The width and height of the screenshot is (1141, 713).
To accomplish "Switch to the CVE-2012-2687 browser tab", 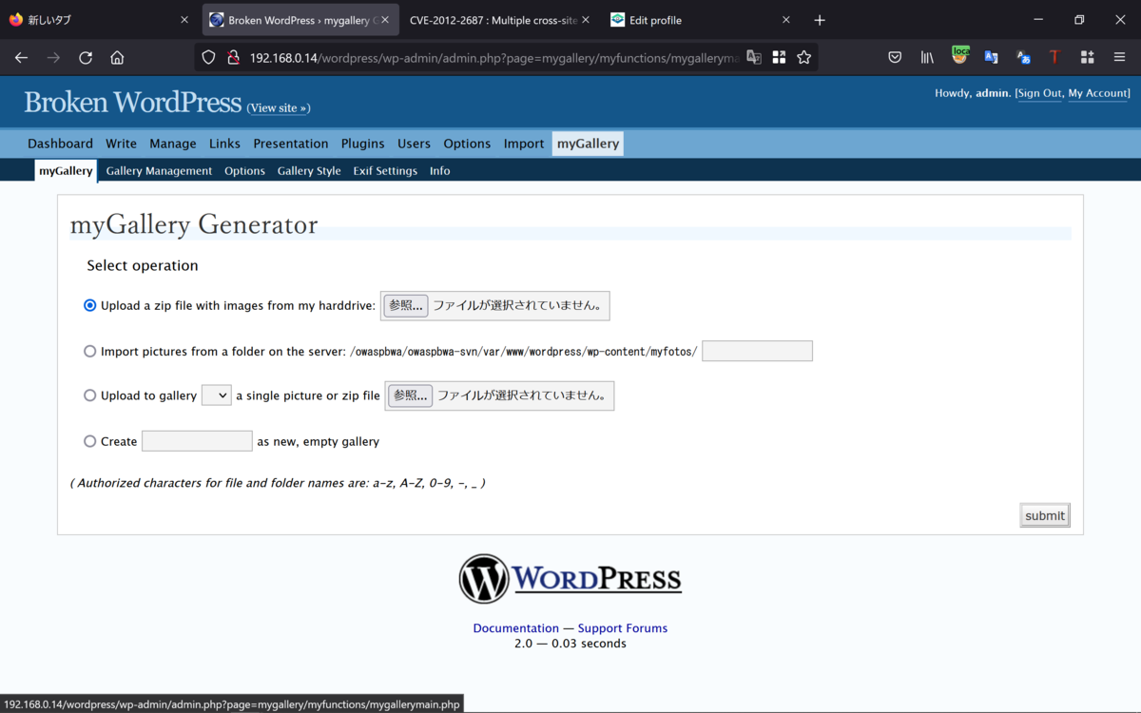I will 500,20.
